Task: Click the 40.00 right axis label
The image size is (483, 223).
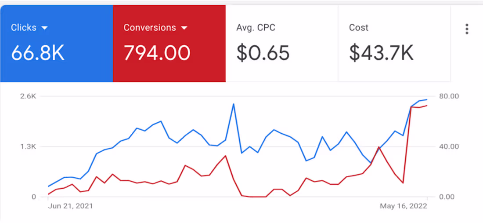Action: tap(448, 146)
